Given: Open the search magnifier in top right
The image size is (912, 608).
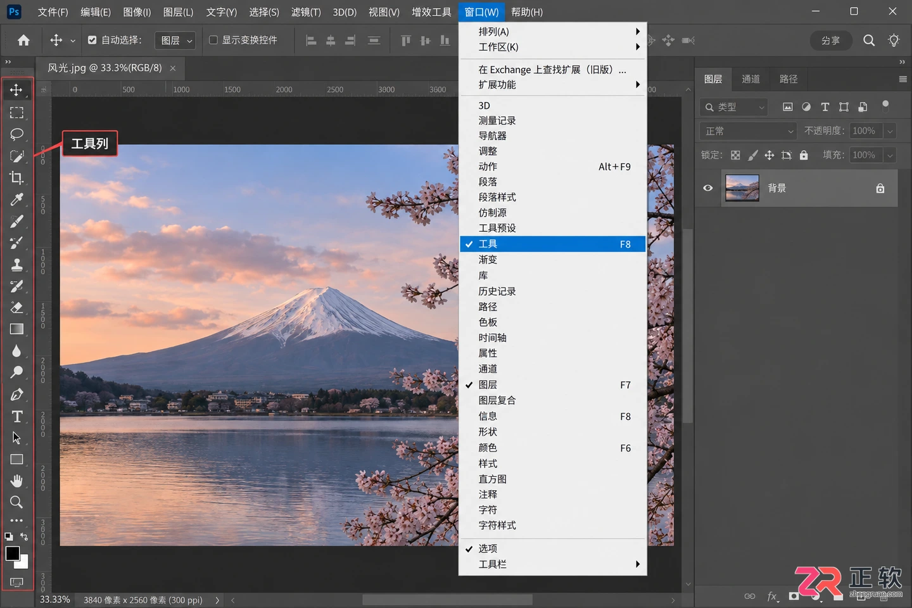Looking at the screenshot, I should [869, 41].
